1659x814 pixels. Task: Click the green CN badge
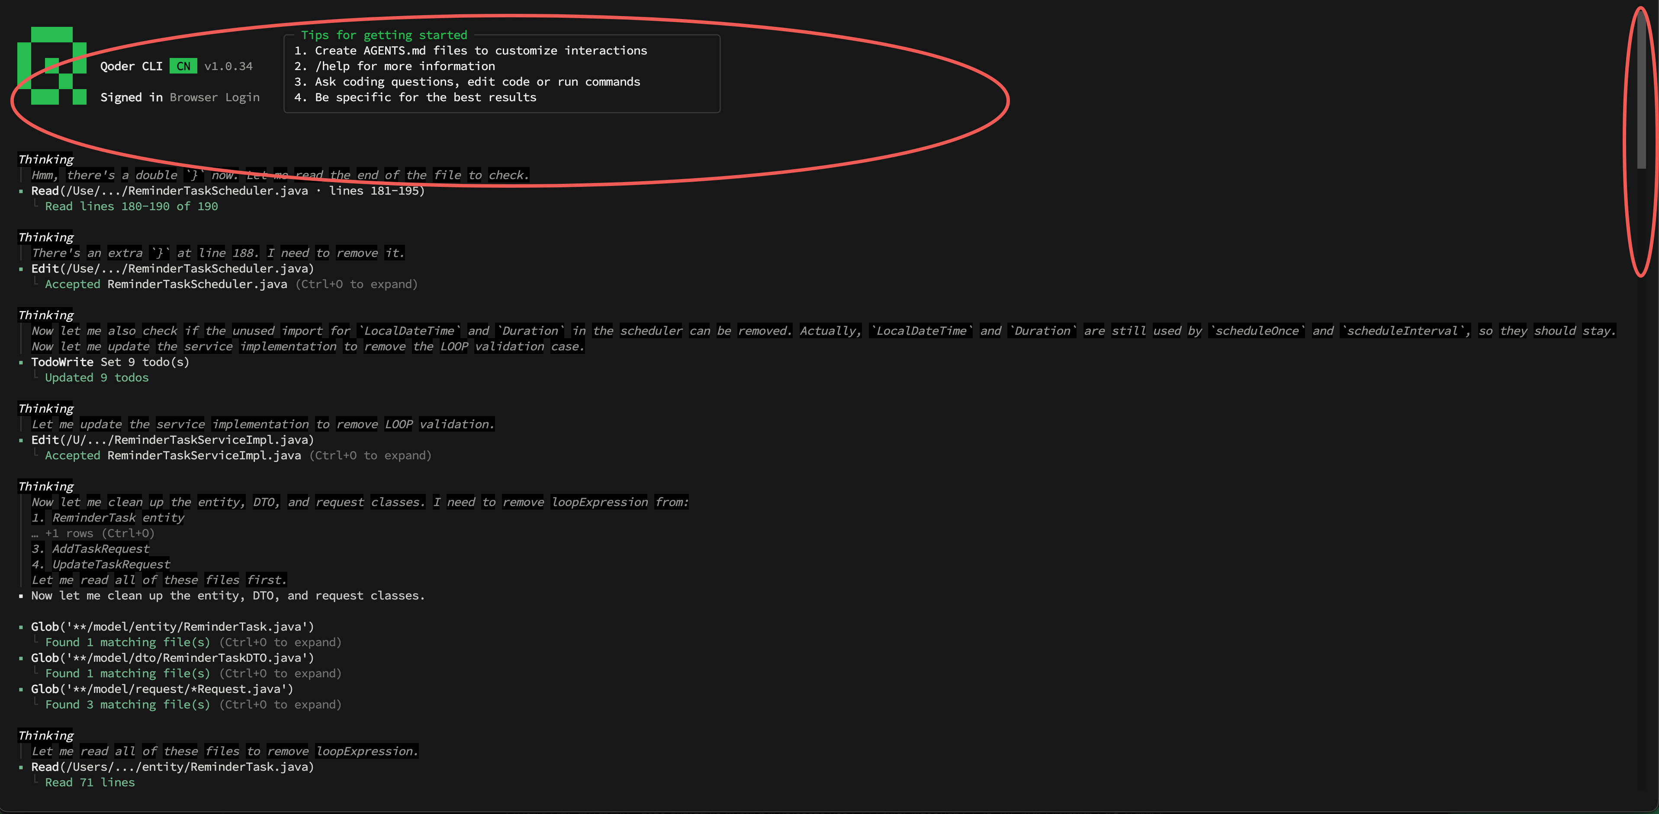[x=183, y=66]
